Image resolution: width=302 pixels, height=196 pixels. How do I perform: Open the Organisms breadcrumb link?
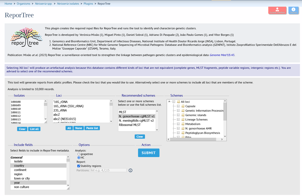24,4
